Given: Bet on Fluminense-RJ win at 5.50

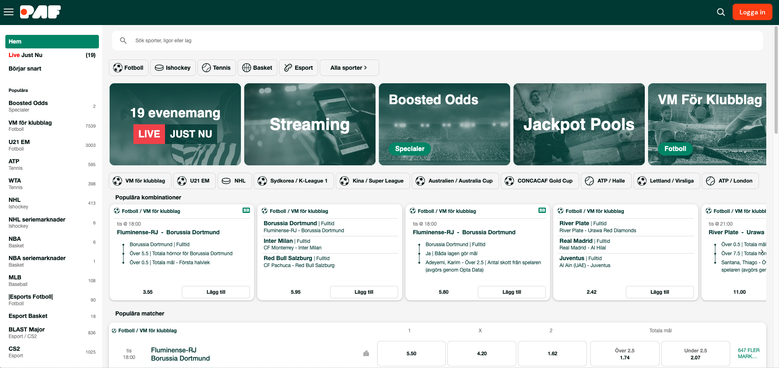Looking at the screenshot, I should click(x=411, y=354).
